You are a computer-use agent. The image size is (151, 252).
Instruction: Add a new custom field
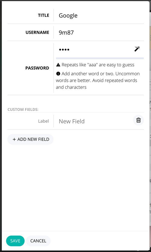pos(30,139)
